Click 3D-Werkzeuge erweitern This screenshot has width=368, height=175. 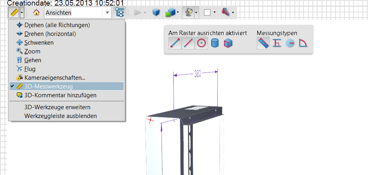pos(67,107)
